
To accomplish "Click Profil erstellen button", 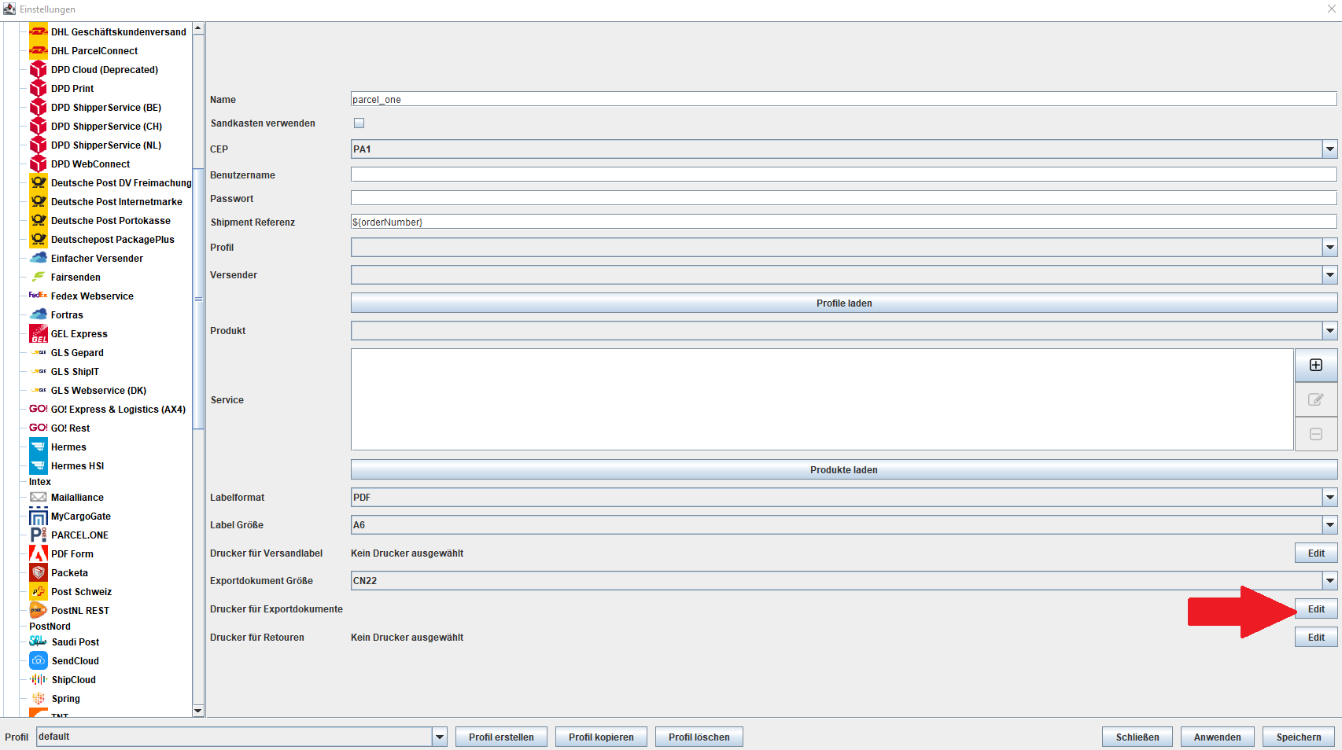I will tap(501, 737).
